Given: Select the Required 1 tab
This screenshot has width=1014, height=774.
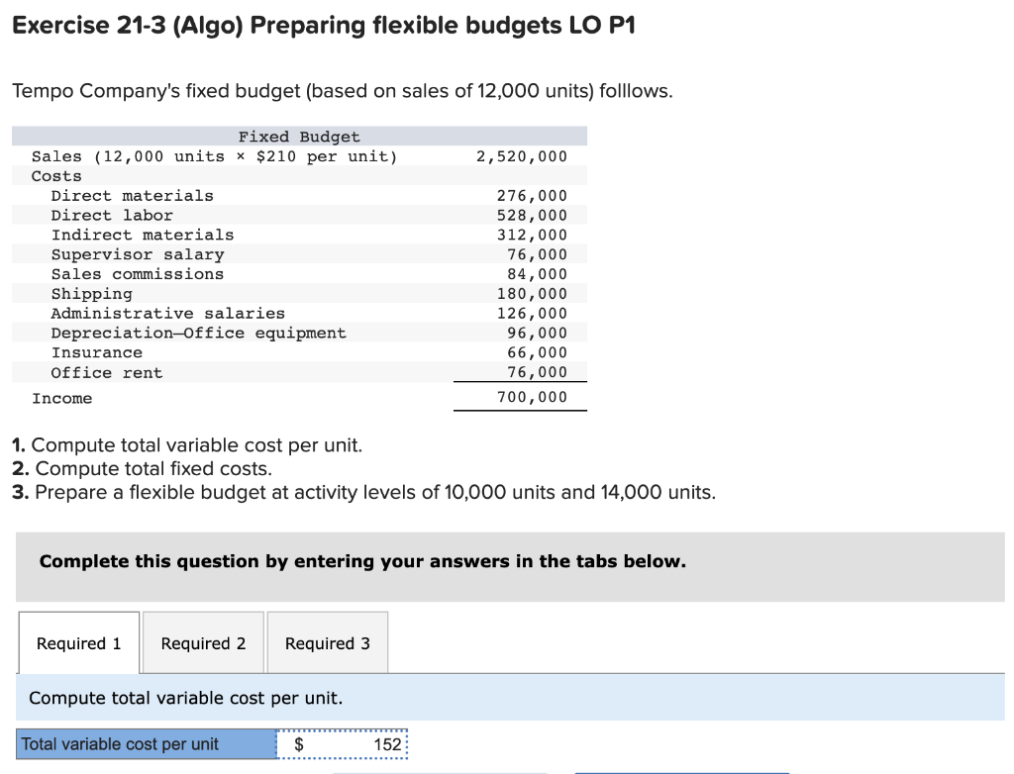Looking at the screenshot, I should (x=78, y=642).
